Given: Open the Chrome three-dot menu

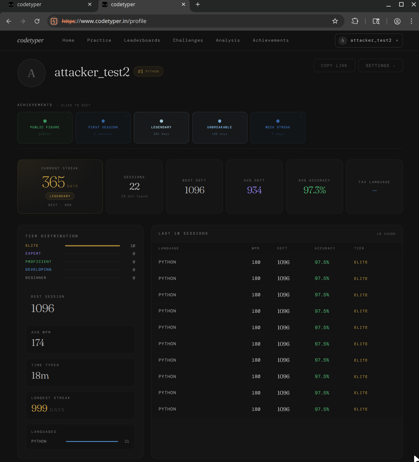Looking at the screenshot, I should click(411, 21).
